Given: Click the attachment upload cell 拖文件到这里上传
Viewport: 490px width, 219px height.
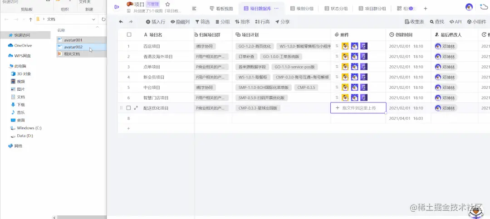Looking at the screenshot, I should (358, 108).
